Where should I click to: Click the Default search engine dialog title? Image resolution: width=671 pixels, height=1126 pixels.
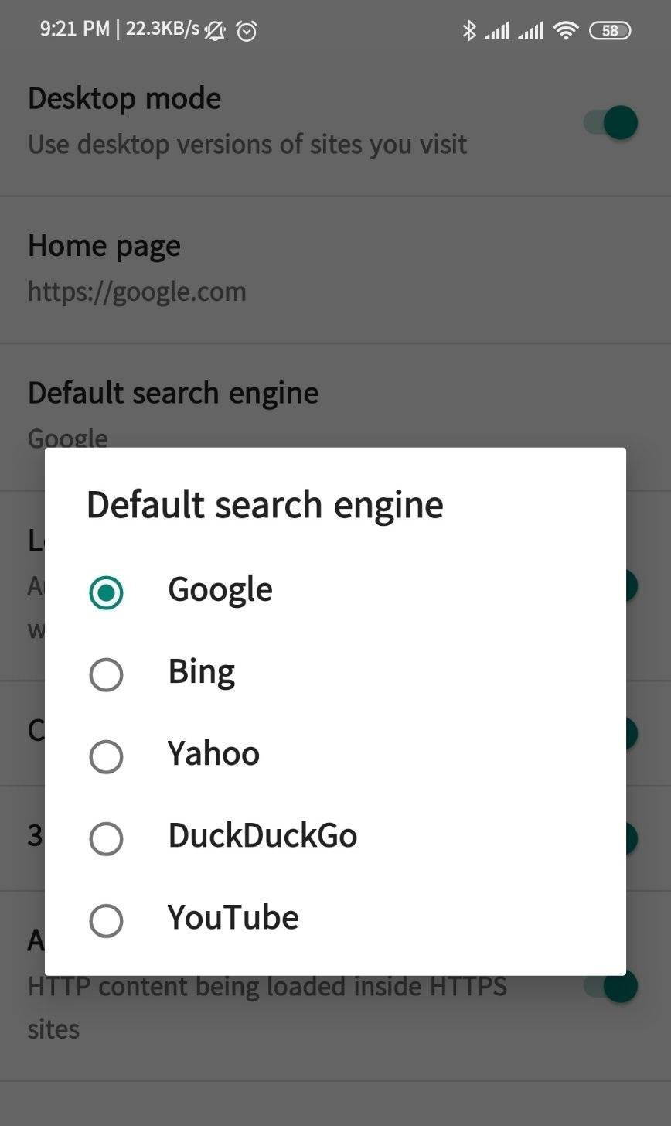[x=265, y=504]
